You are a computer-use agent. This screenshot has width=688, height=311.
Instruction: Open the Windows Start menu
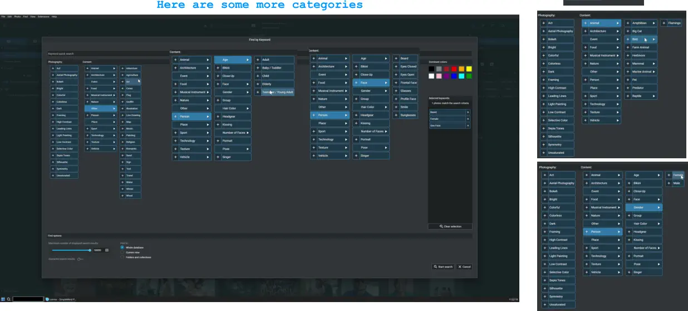3,299
